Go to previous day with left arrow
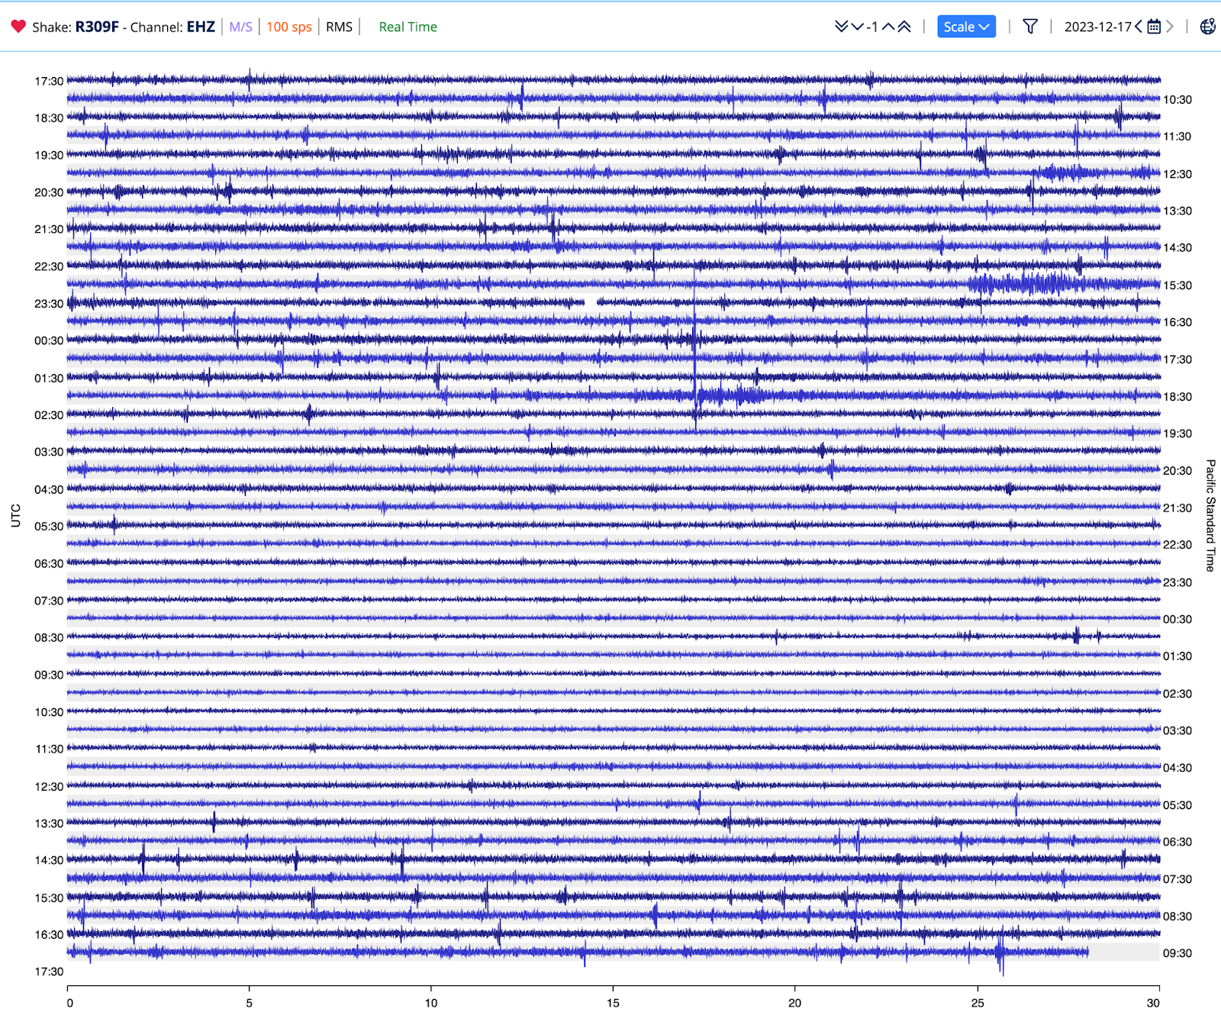 pyautogui.click(x=1139, y=27)
